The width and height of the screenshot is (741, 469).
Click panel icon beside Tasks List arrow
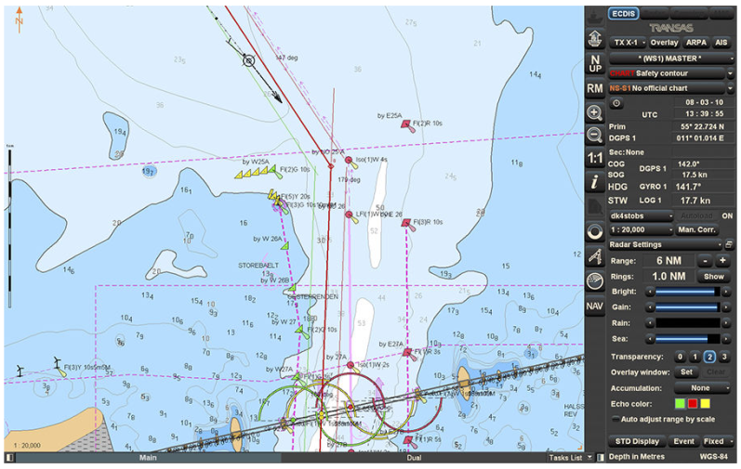coord(601,457)
